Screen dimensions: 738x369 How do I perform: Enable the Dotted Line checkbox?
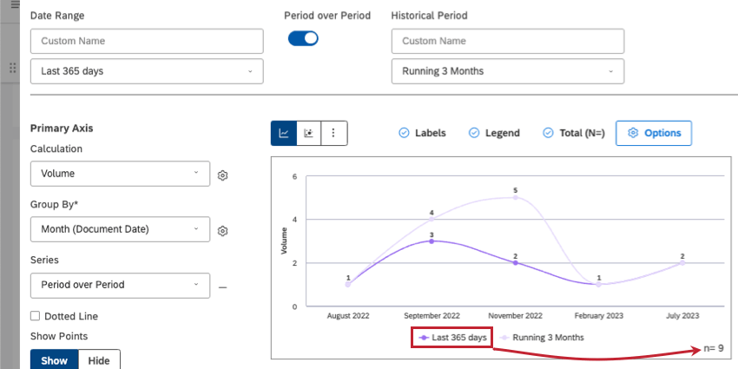click(36, 316)
